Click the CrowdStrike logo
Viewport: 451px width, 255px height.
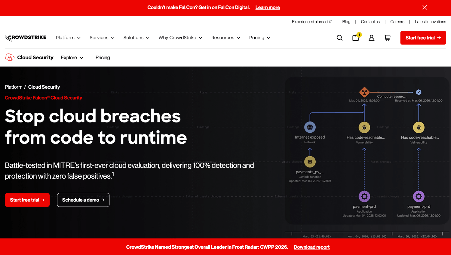[26, 38]
